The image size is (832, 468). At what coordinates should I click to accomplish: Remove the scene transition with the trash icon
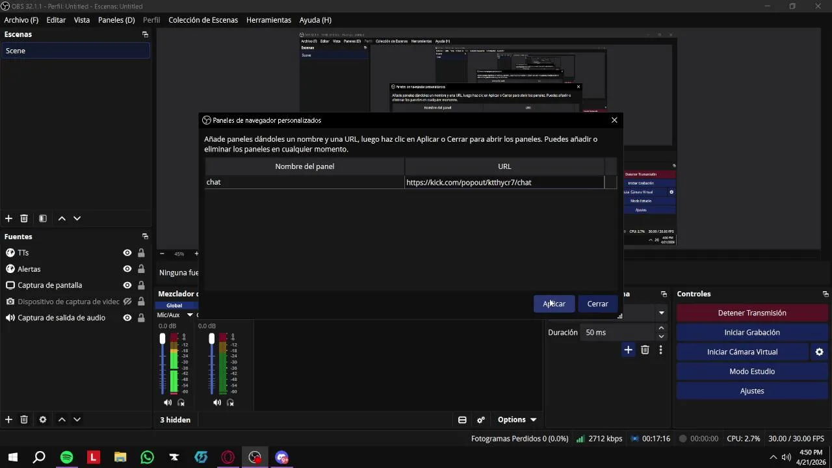645,350
